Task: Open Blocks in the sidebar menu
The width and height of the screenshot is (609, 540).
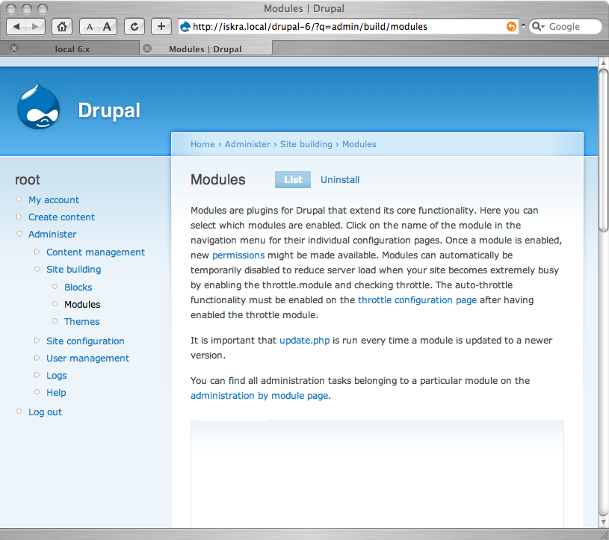Action: click(x=78, y=288)
